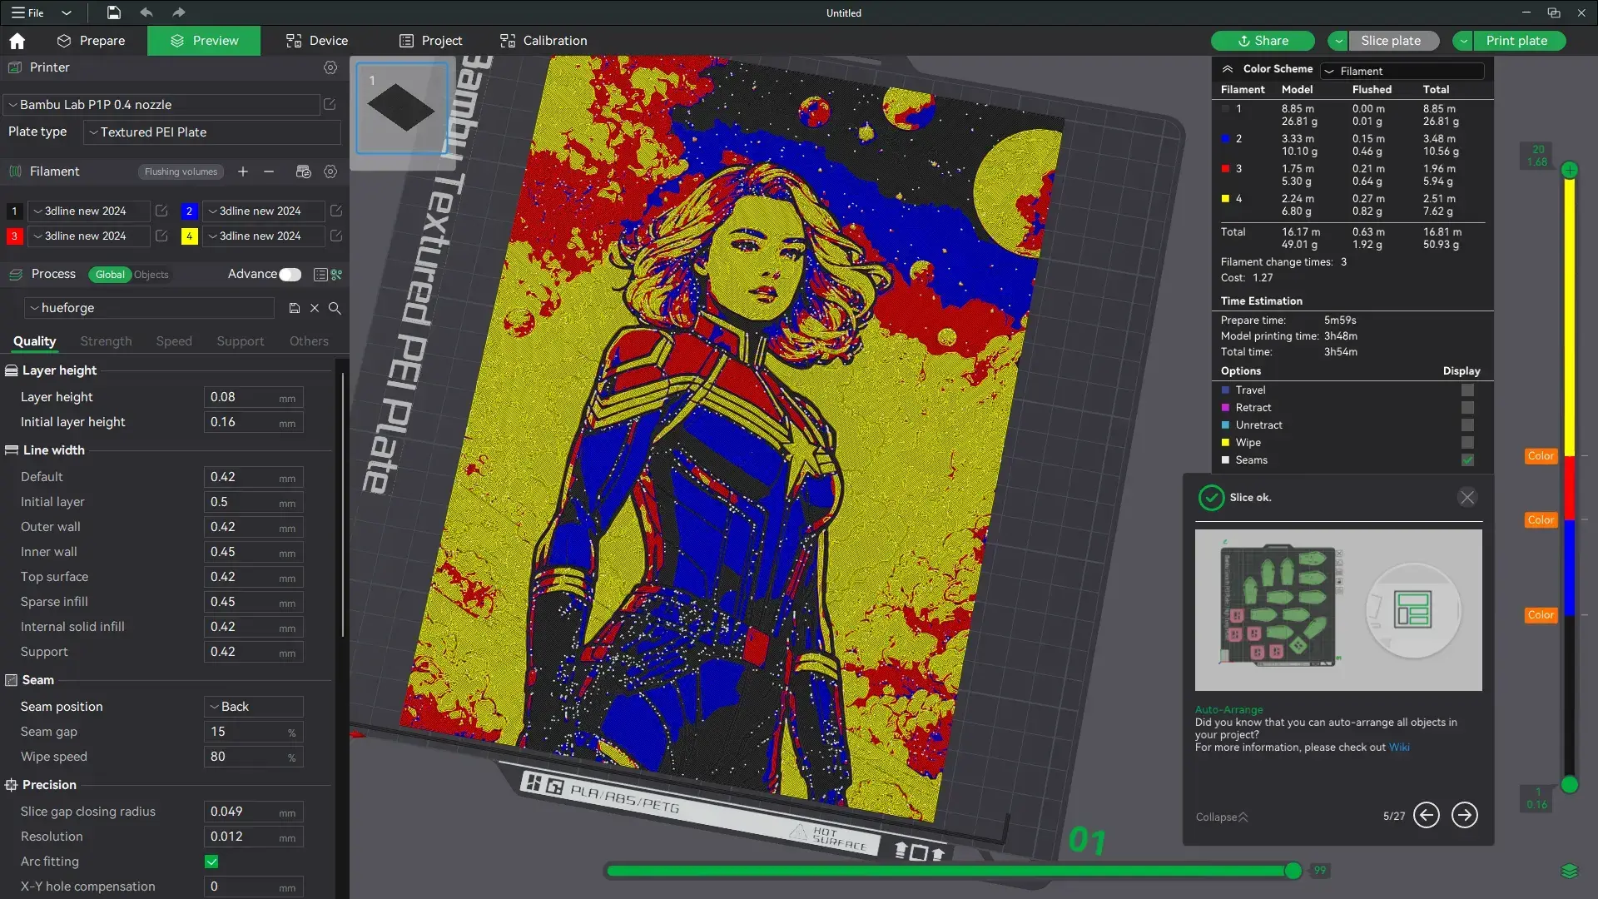
Task: Click the Slice plate button
Action: (1392, 40)
